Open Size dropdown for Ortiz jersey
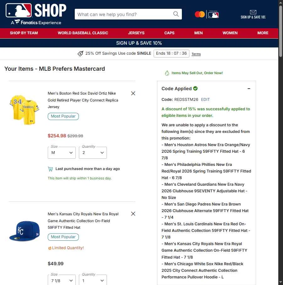 click(62, 153)
